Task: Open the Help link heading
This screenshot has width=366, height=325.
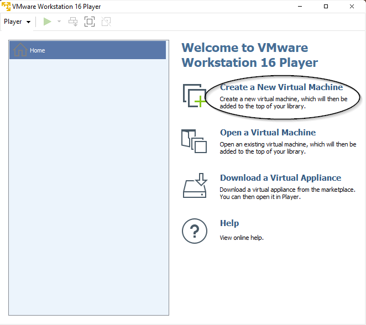Action: tap(229, 223)
